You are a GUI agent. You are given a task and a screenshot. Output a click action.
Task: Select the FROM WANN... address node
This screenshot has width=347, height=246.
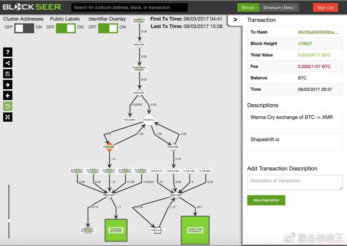click(x=139, y=69)
